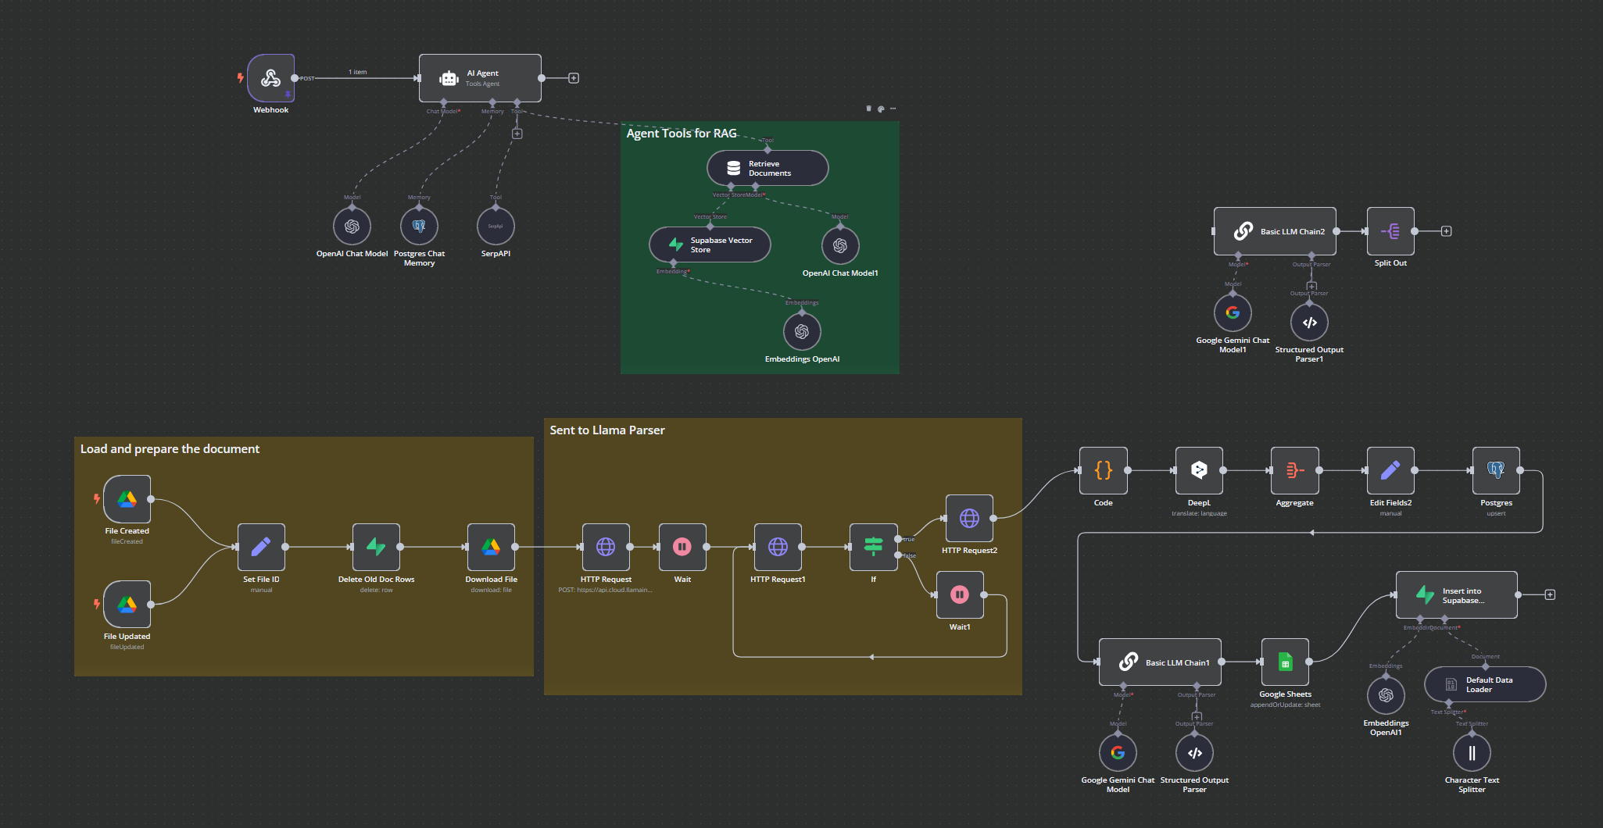Open the Google Gemini Chat Model1 node
The width and height of the screenshot is (1603, 828).
pyautogui.click(x=1233, y=312)
